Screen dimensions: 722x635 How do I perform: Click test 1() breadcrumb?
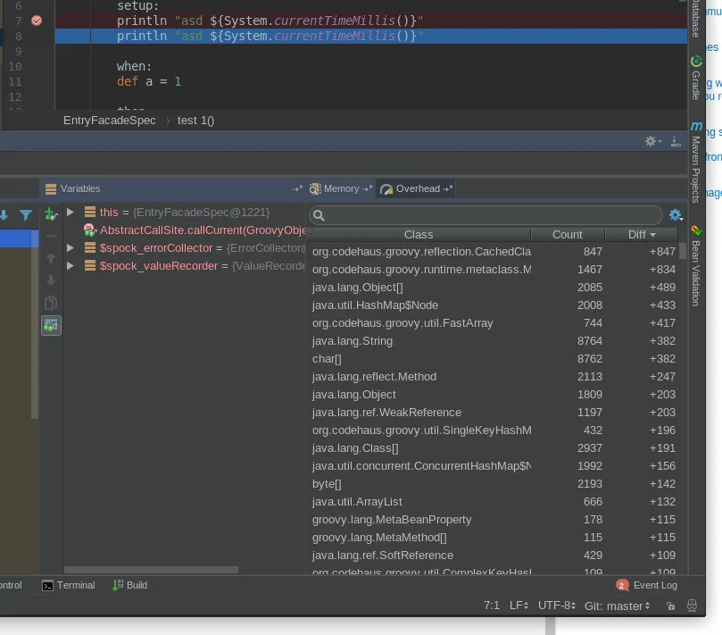pyautogui.click(x=195, y=121)
